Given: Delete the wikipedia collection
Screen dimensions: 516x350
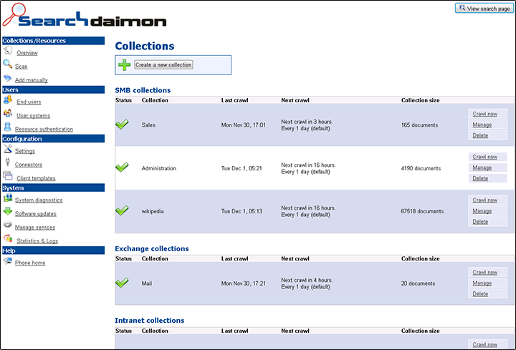Looking at the screenshot, I should pyautogui.click(x=480, y=222).
